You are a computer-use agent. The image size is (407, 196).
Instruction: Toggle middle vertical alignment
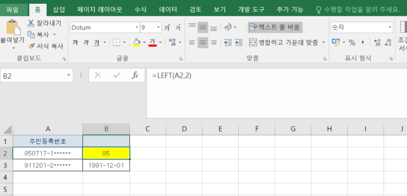coord(203,27)
